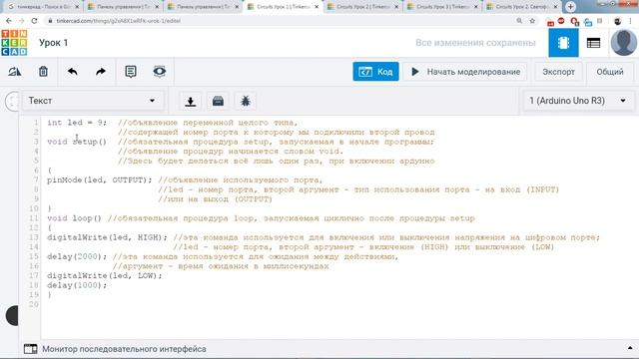
Task: Click Начать моделирование to start simulation
Action: (x=465, y=72)
